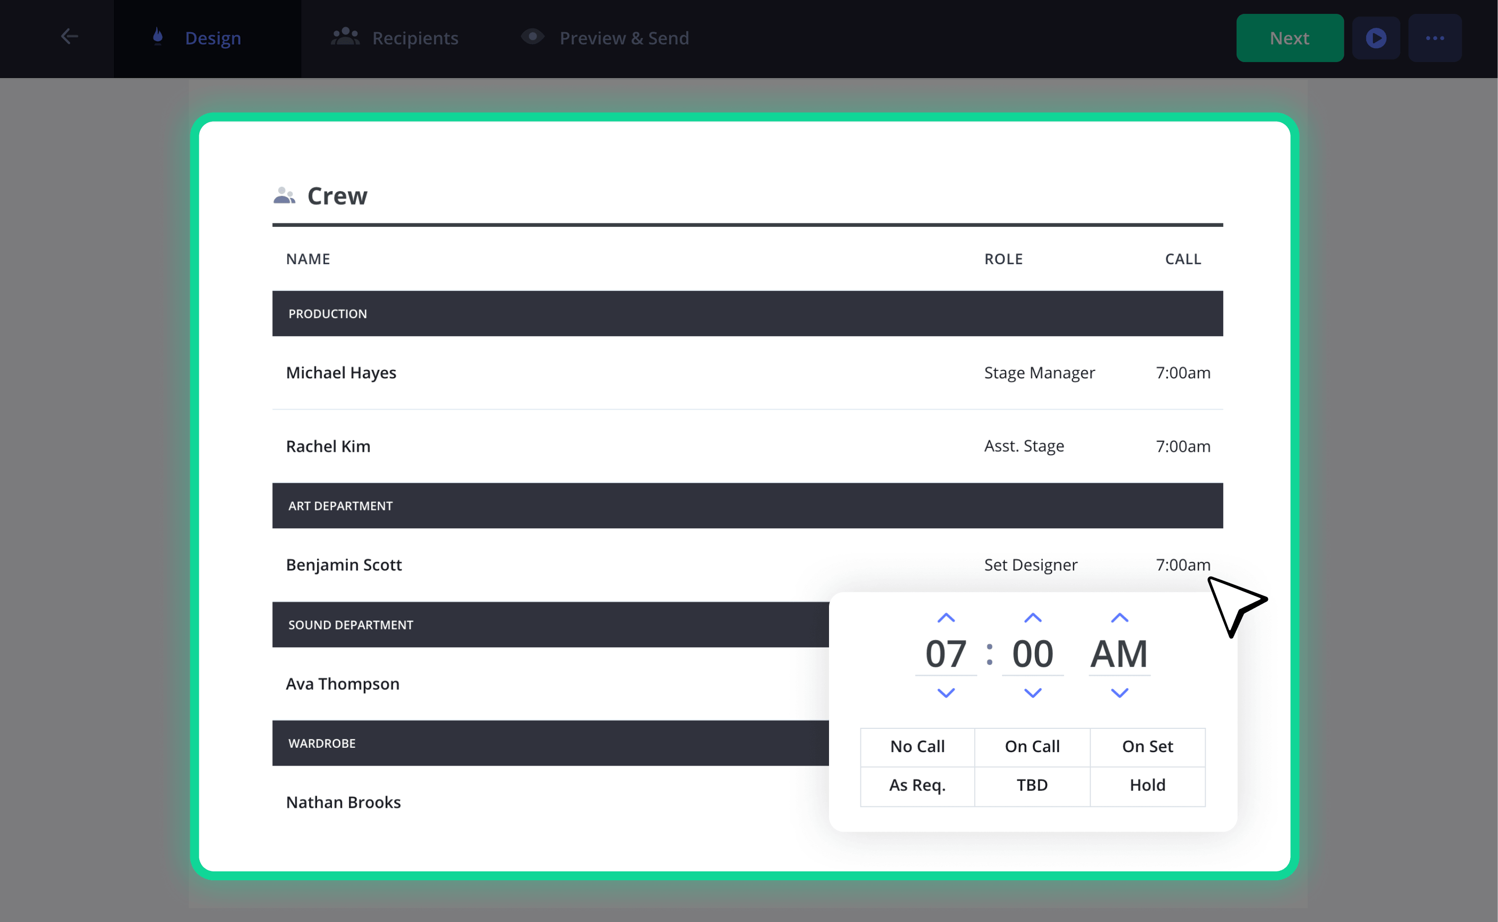Image resolution: width=1498 pixels, height=922 pixels.
Task: Click the 07 hour input field
Action: 945,654
